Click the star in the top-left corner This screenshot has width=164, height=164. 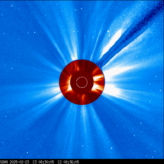tap(12, 6)
